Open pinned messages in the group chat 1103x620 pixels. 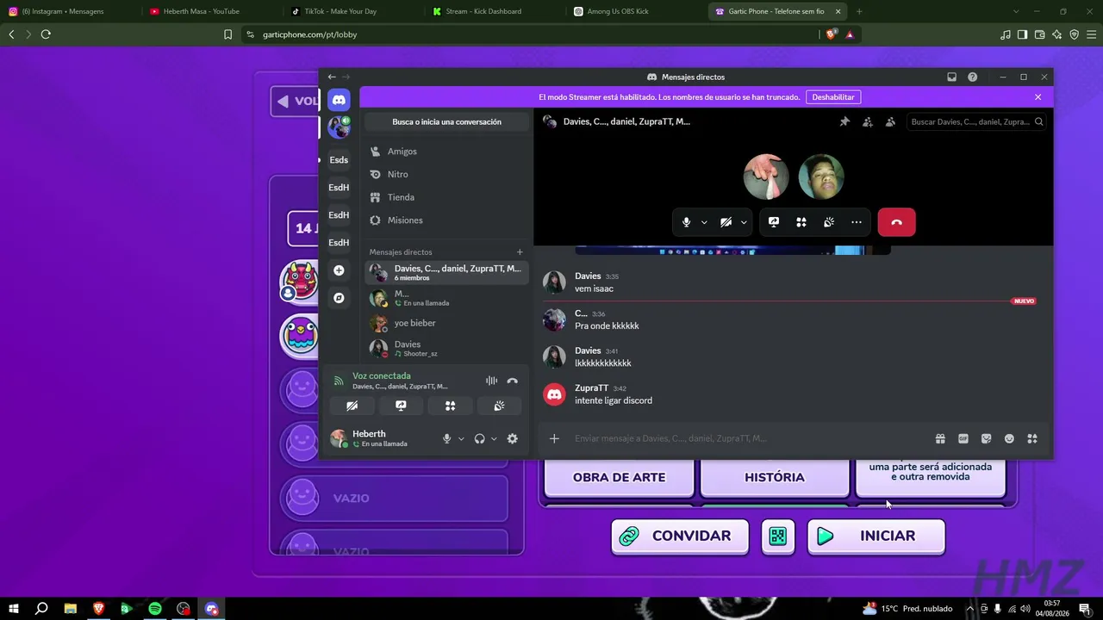[x=844, y=121]
